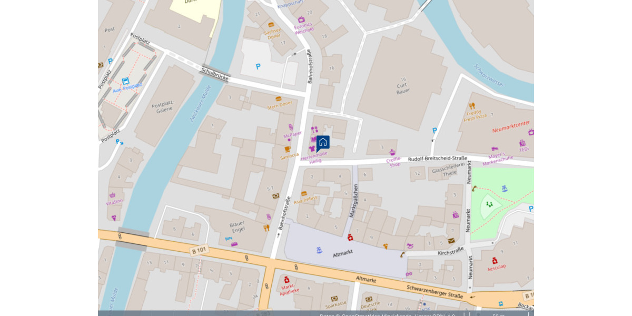Select the Aue Postplatz bus station icon
Screen dimensions: 632x316
(x=125, y=81)
